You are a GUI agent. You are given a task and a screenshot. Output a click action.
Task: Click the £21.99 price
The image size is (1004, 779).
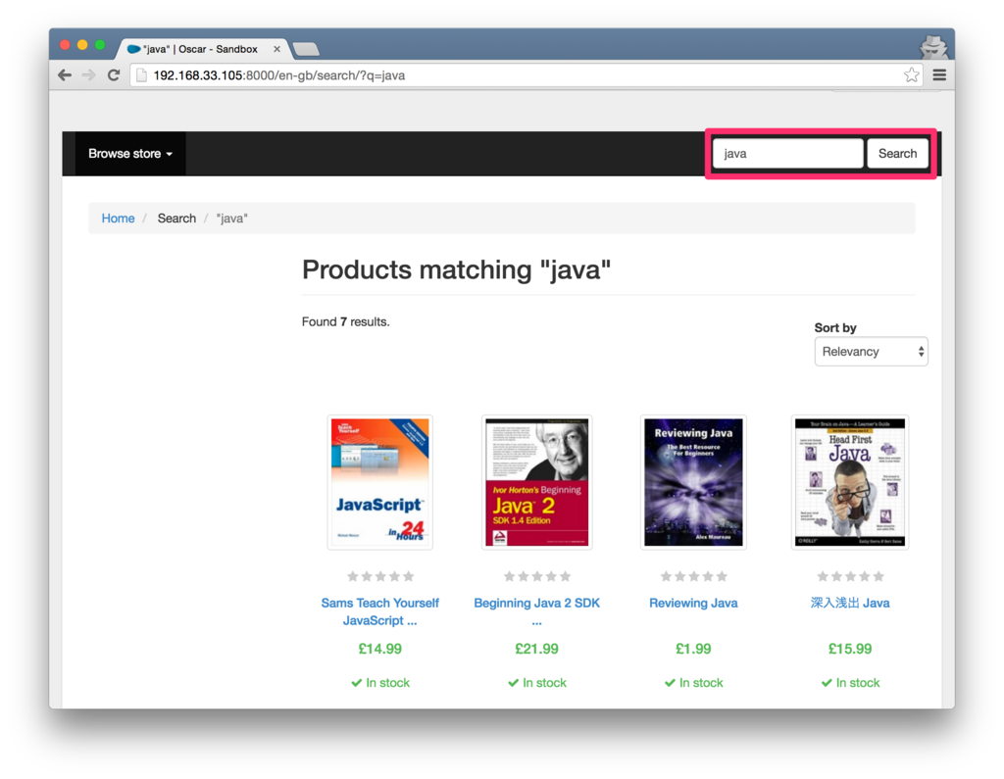click(536, 649)
